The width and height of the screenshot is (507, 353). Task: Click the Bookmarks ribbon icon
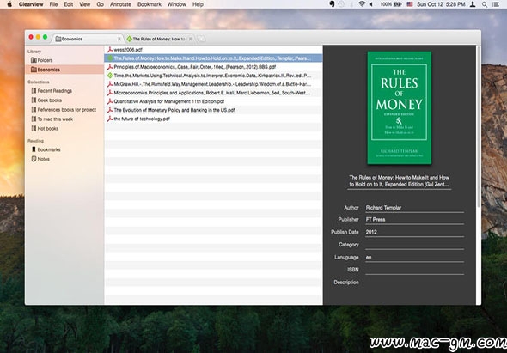34,149
